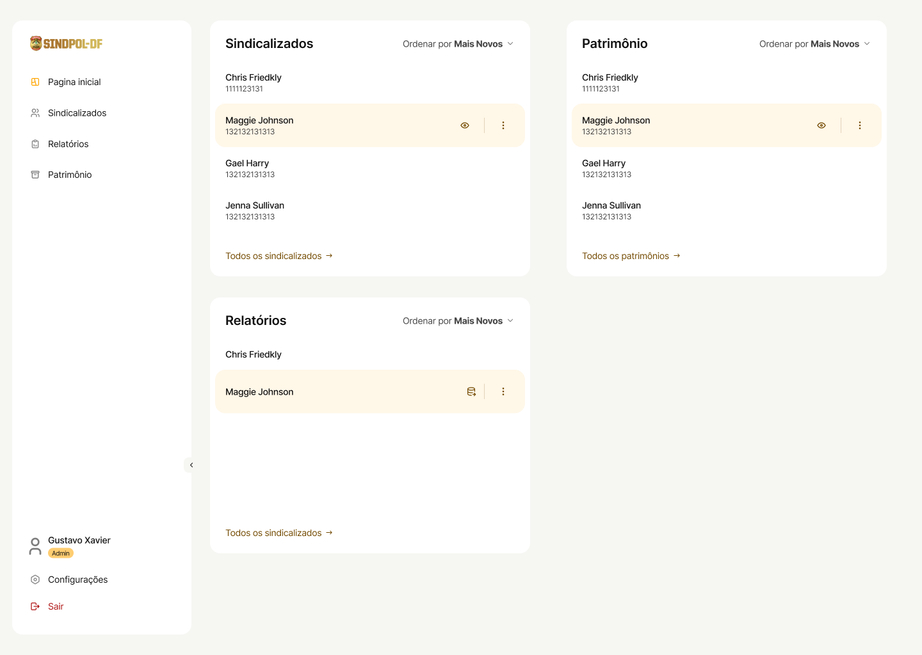Collapse the sidebar with the chevron handle
922x655 pixels.
pos(191,465)
